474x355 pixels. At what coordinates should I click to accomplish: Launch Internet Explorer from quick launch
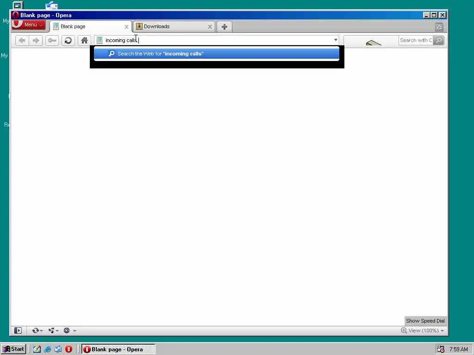48,349
